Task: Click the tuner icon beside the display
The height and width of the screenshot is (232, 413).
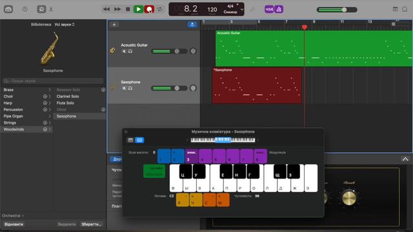Action: (252, 10)
